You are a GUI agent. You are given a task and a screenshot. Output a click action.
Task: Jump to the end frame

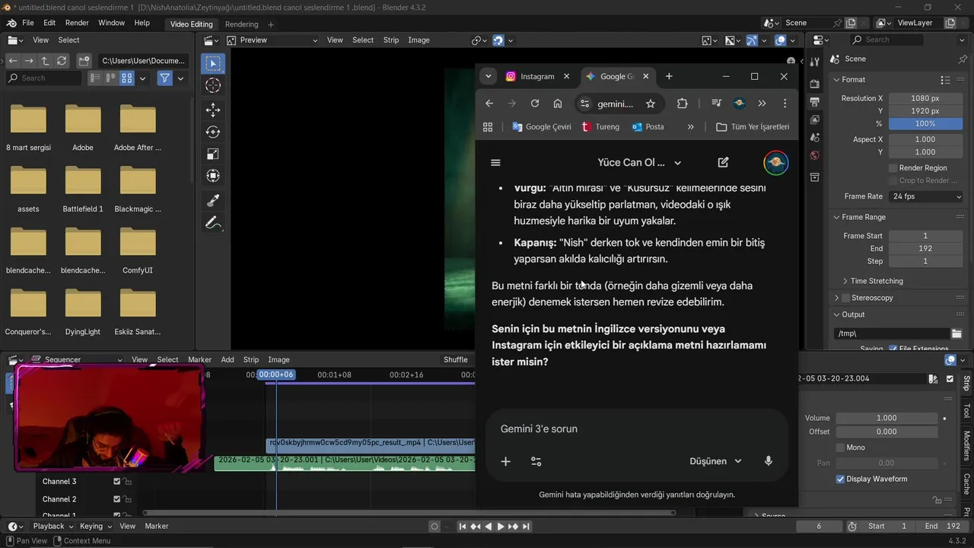(x=526, y=526)
